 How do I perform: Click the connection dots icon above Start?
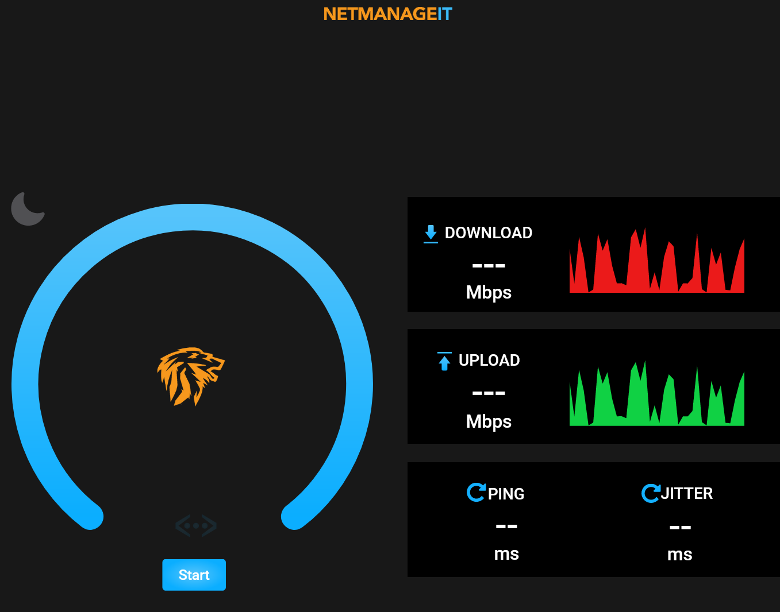click(x=196, y=525)
